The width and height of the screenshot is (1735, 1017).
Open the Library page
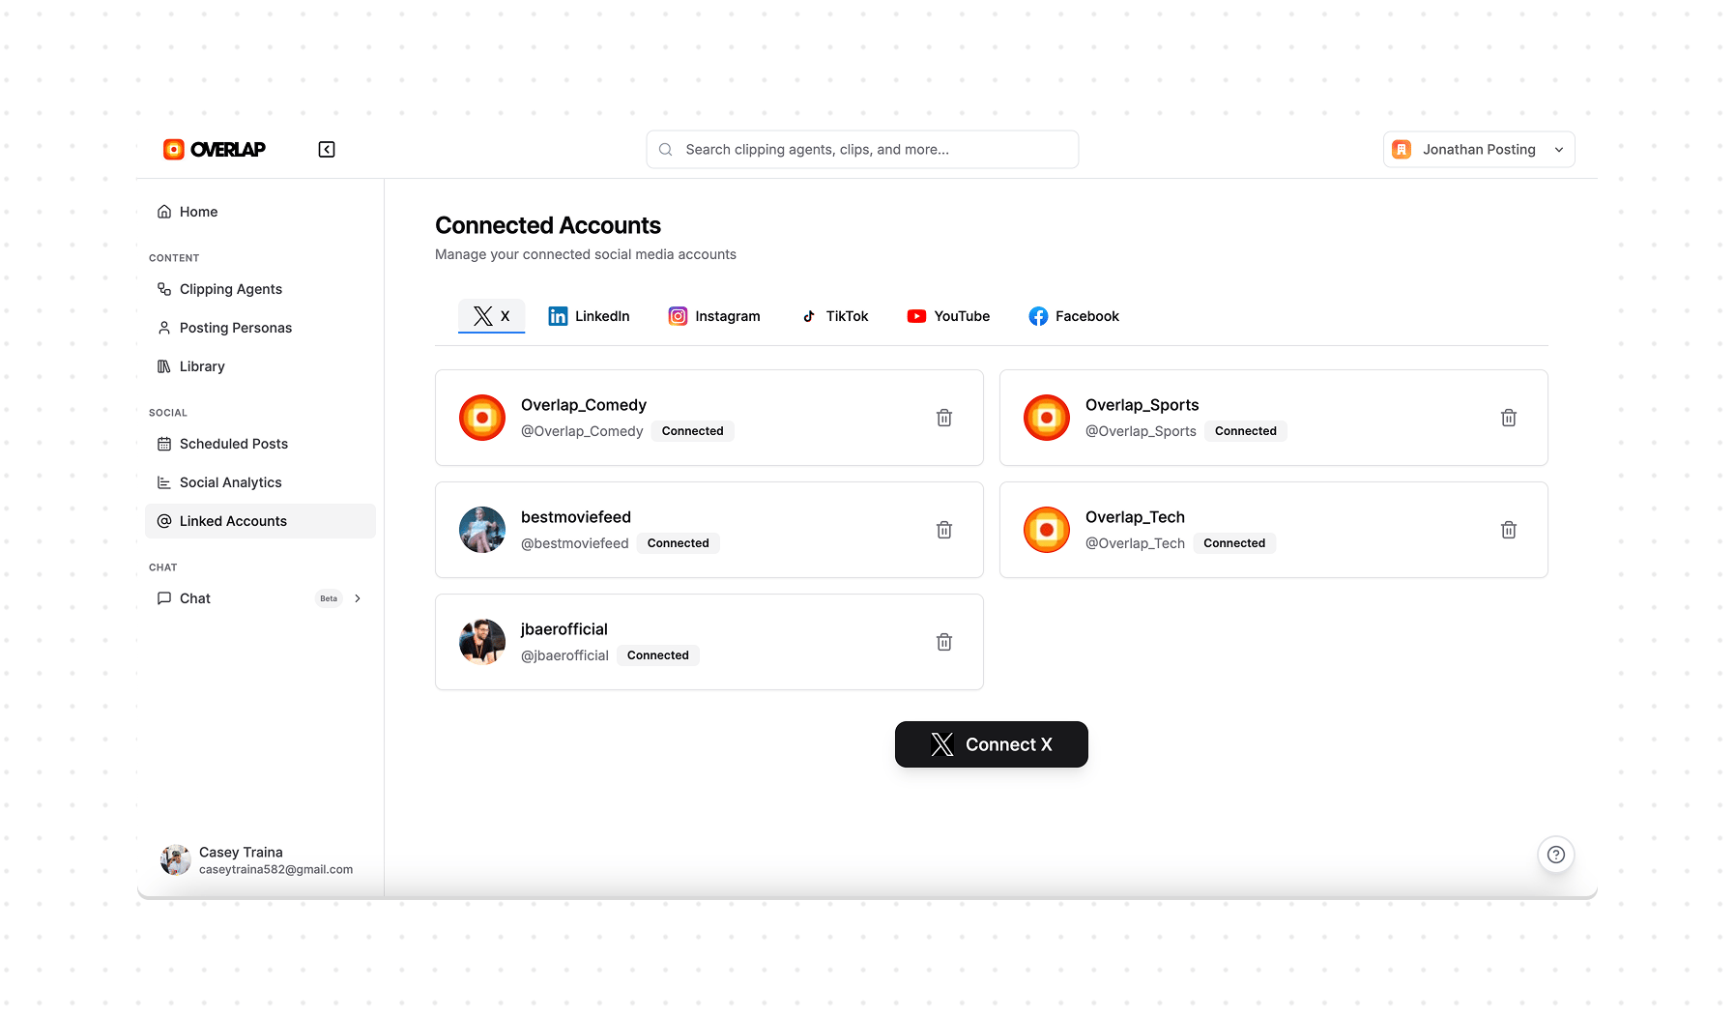pos(260,366)
